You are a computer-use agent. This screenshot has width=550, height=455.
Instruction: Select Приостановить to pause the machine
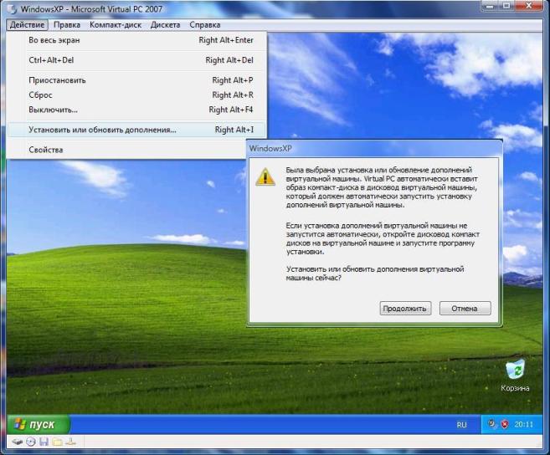[136, 80]
